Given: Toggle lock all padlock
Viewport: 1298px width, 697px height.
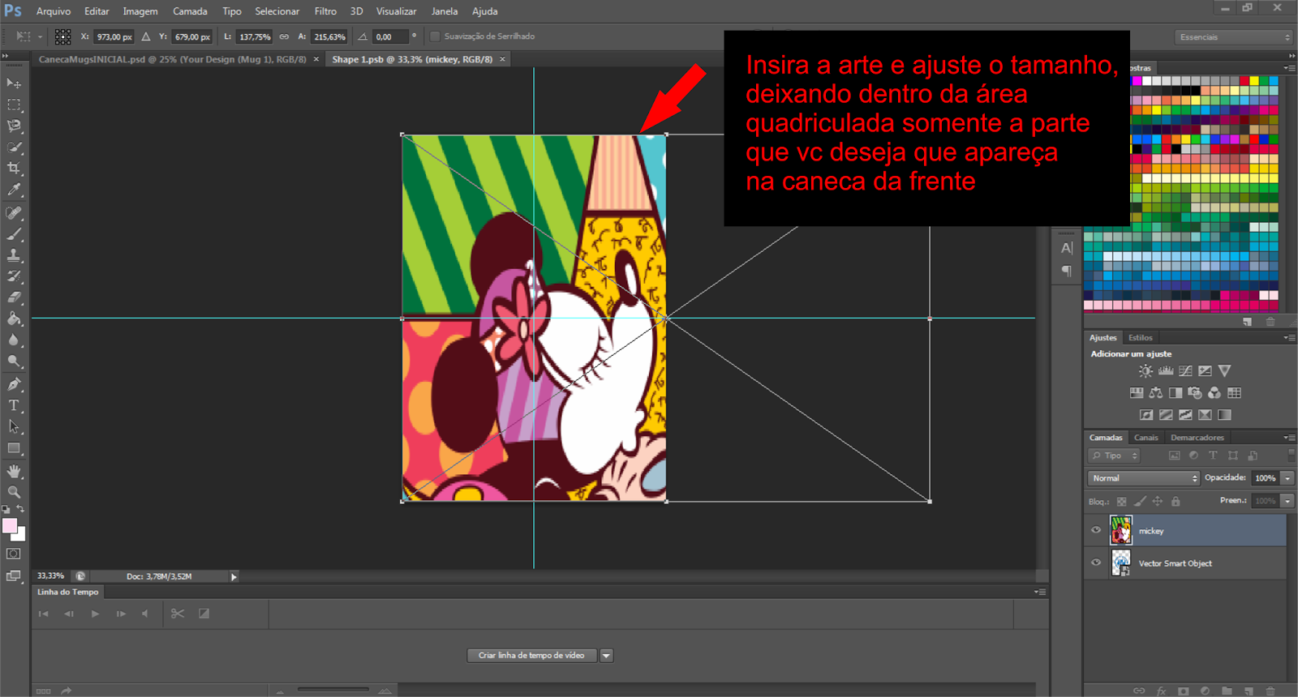Looking at the screenshot, I should 1176,502.
